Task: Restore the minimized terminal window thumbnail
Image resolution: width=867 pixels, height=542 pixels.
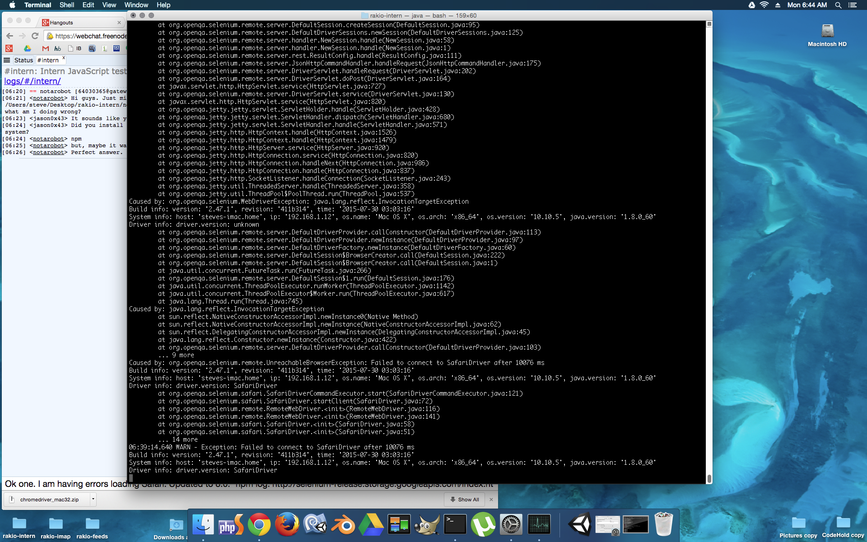Action: (635, 525)
